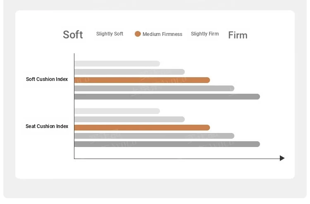Click orange bar in Soft Cushion Index
This screenshot has width=310, height=204.
pos(142,80)
